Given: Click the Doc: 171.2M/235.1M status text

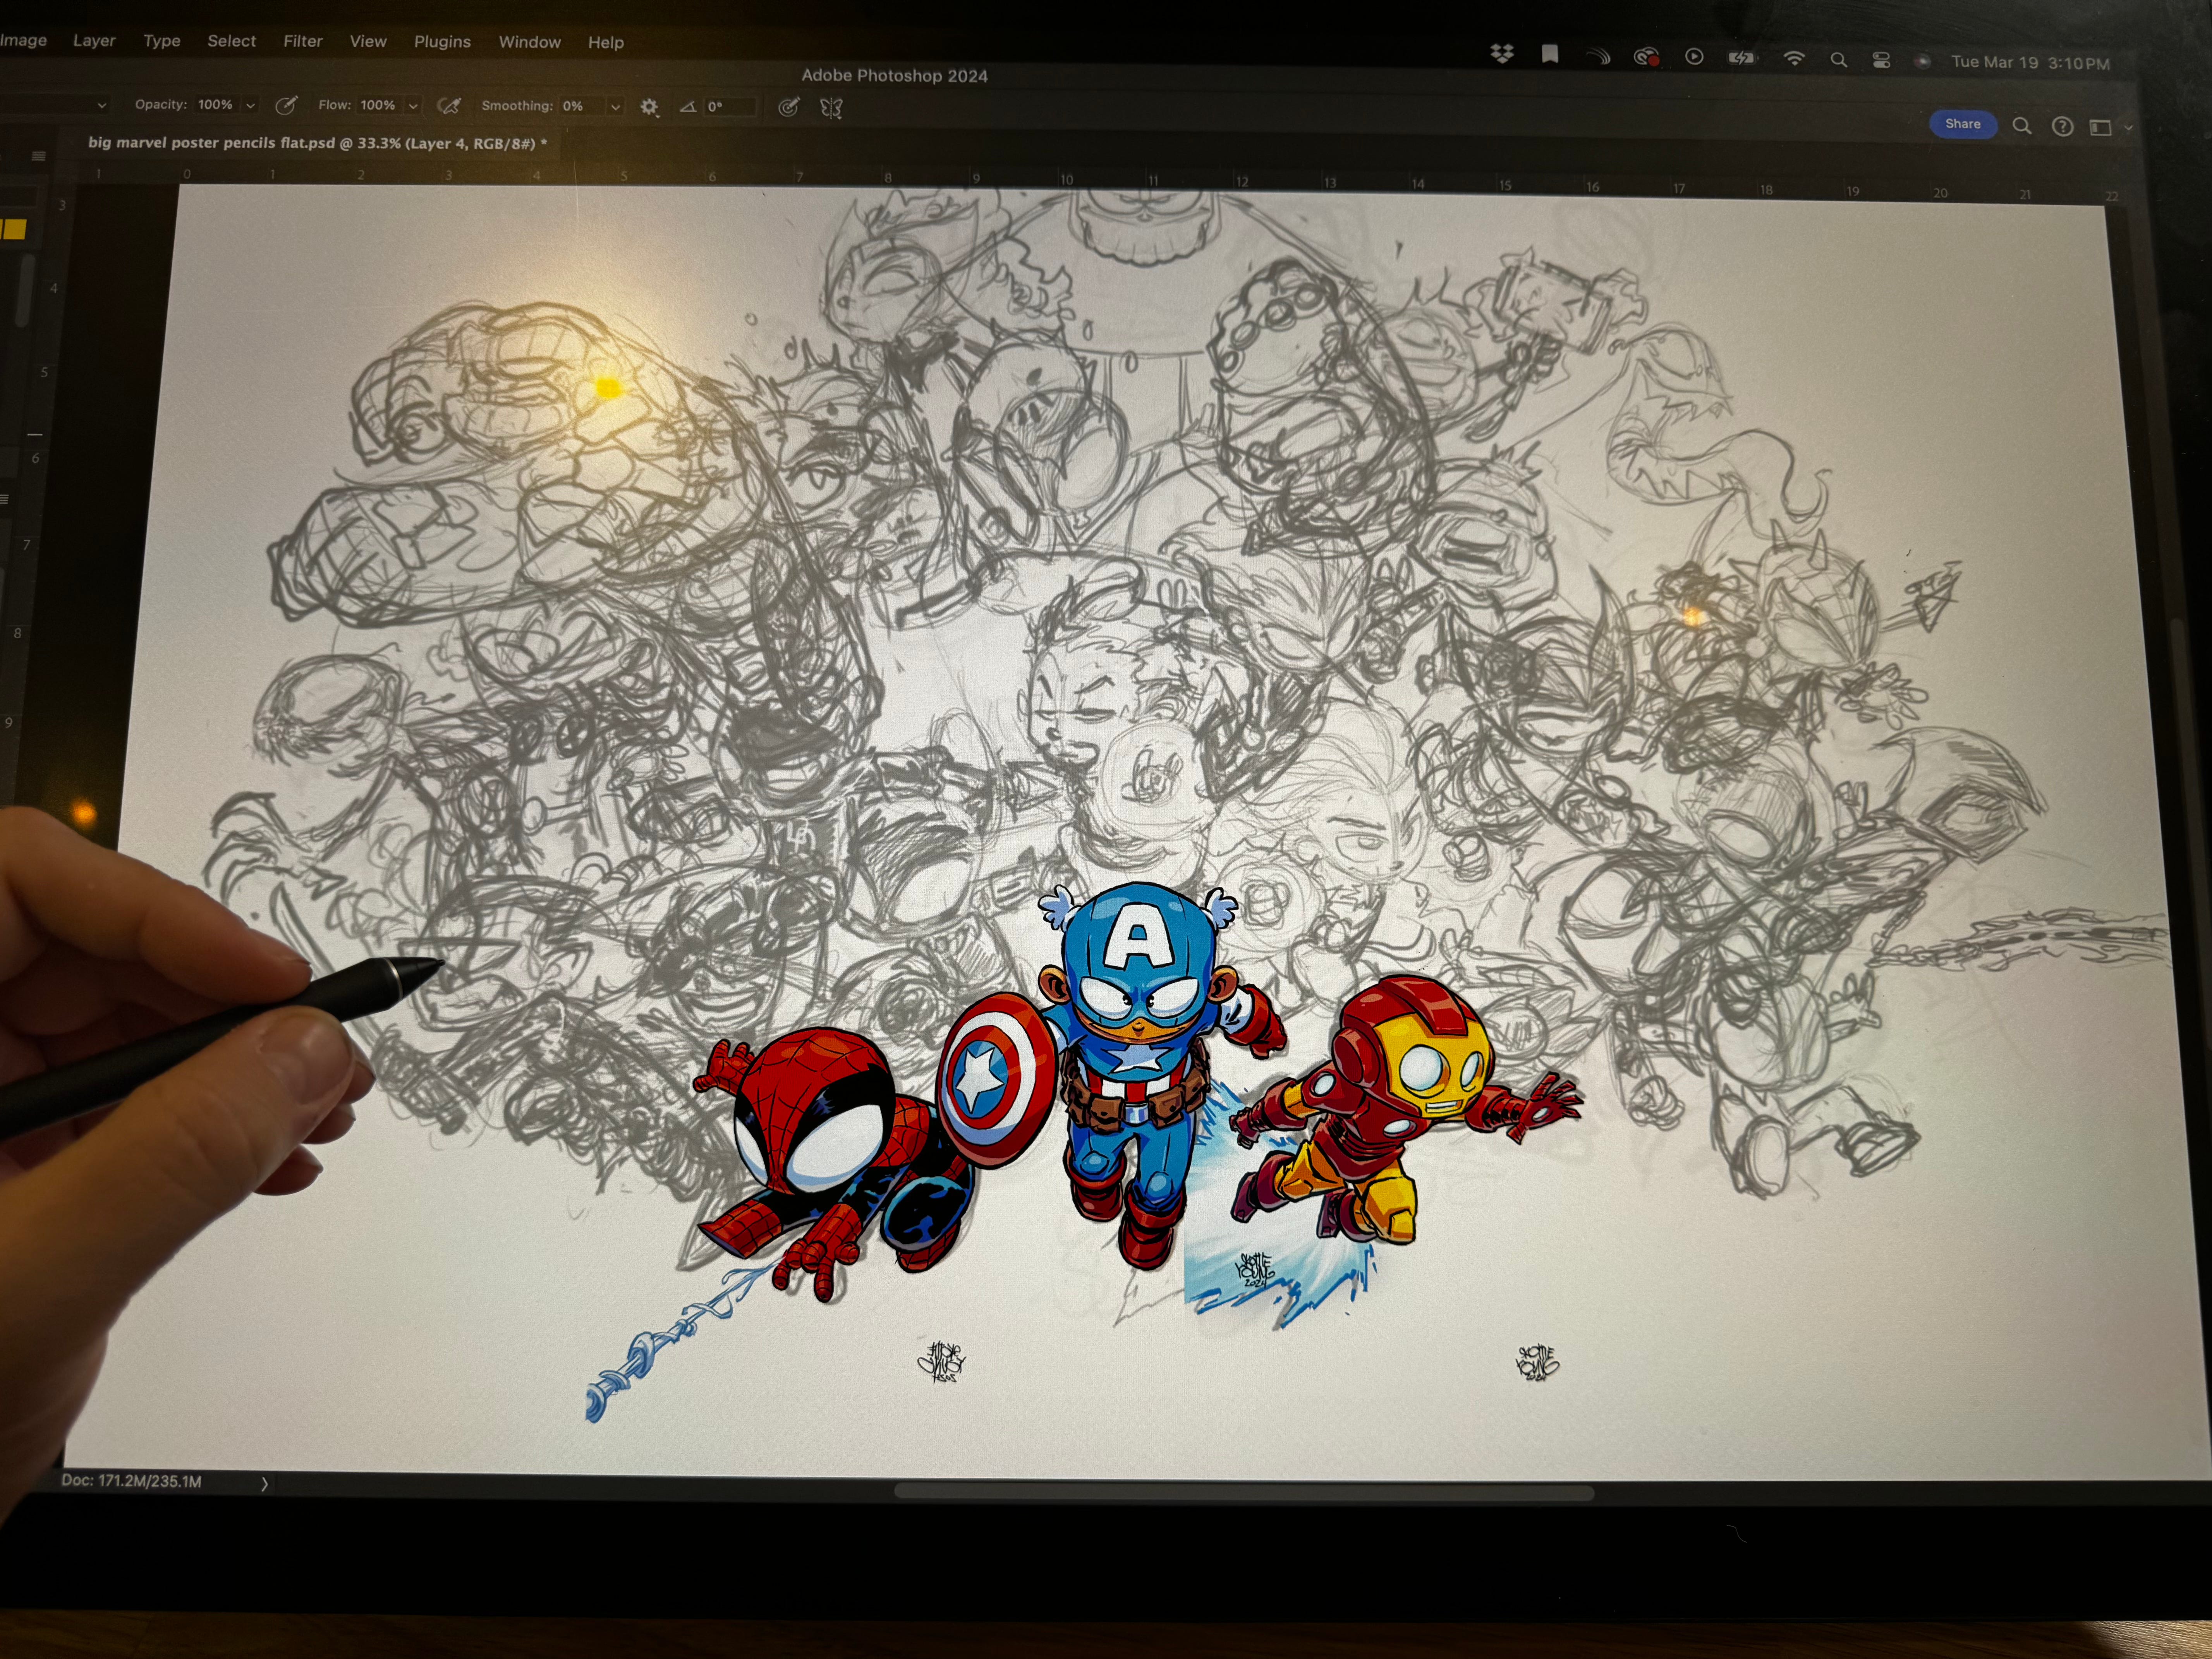Looking at the screenshot, I should (131, 1481).
